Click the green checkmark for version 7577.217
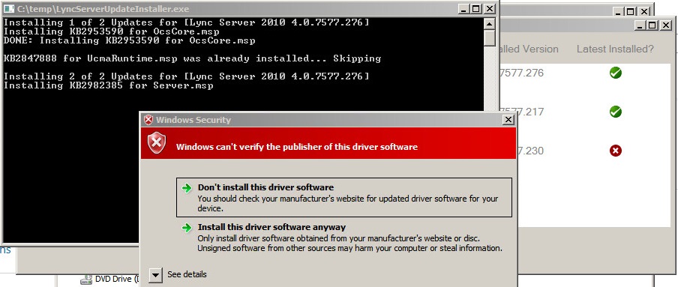The width and height of the screenshot is (678, 287). pos(615,112)
